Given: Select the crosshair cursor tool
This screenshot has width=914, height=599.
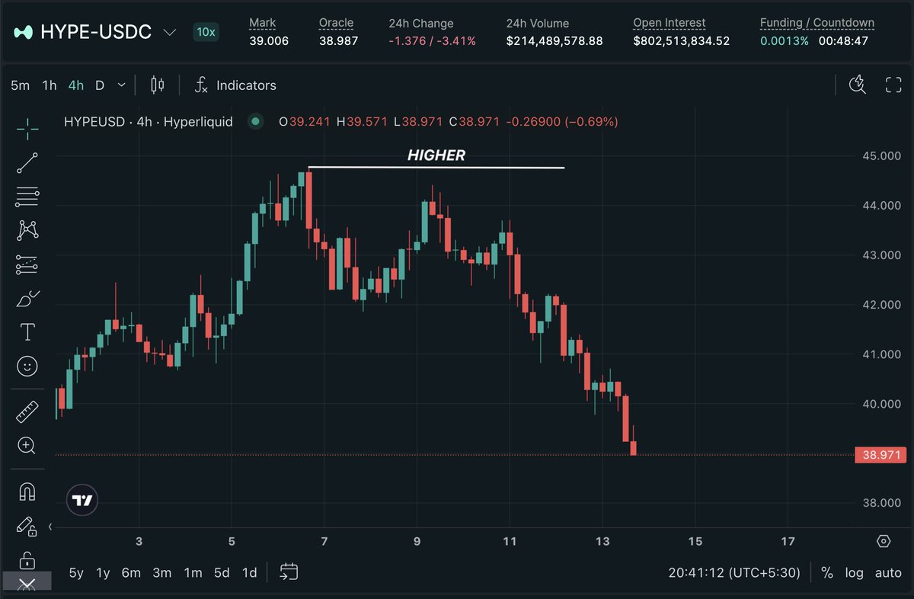Looking at the screenshot, I should (27, 130).
